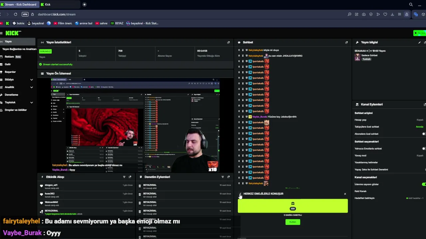Toggle Yalnızca Emotlarla sohbet switch

423,149
